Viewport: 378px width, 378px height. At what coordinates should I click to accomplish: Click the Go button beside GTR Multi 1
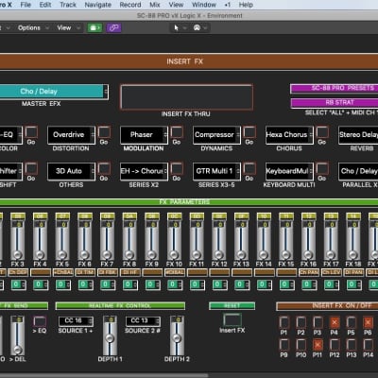click(x=249, y=169)
